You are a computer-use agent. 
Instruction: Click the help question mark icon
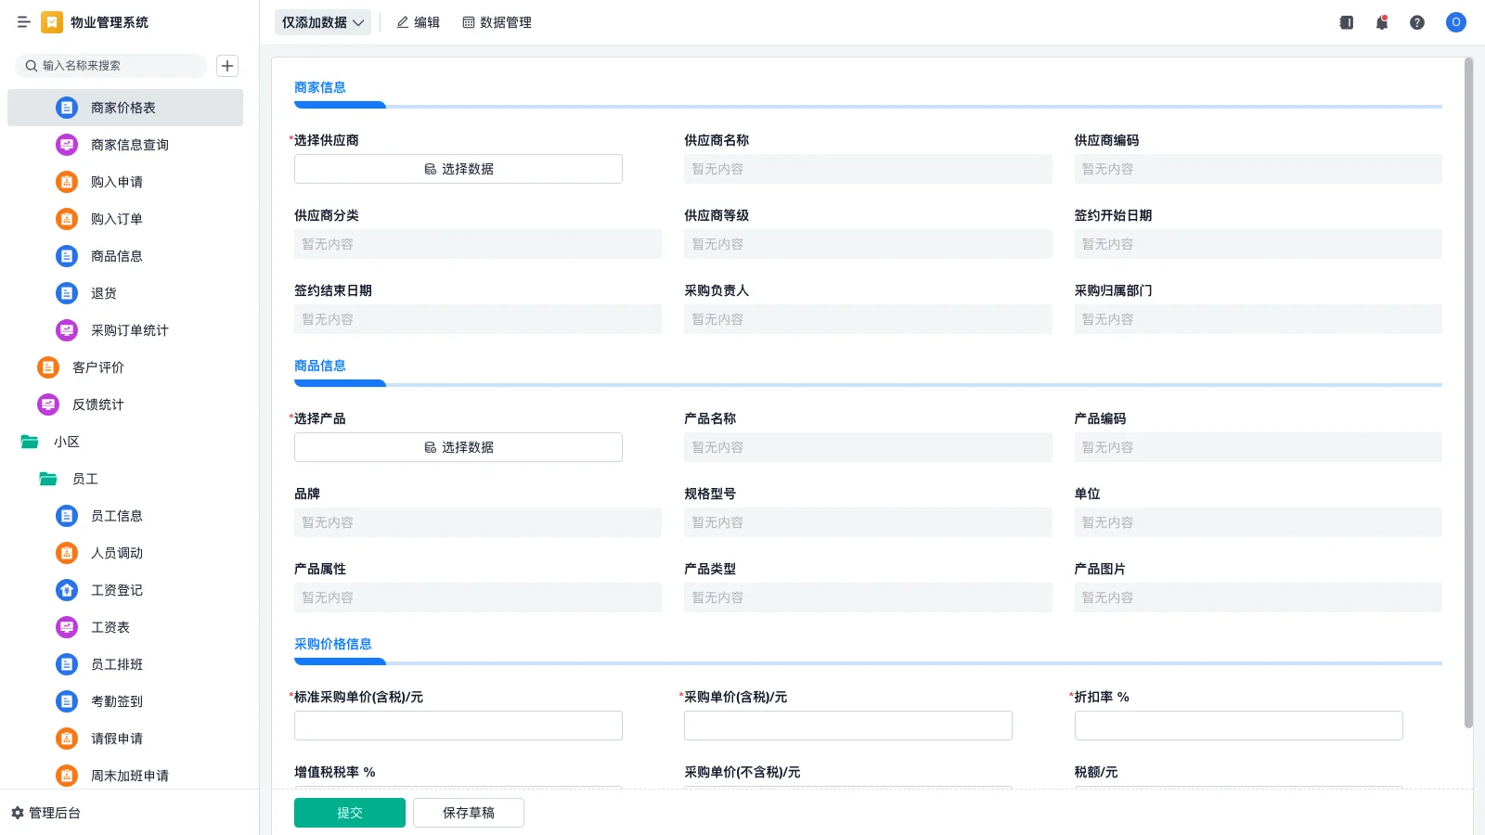(x=1417, y=22)
